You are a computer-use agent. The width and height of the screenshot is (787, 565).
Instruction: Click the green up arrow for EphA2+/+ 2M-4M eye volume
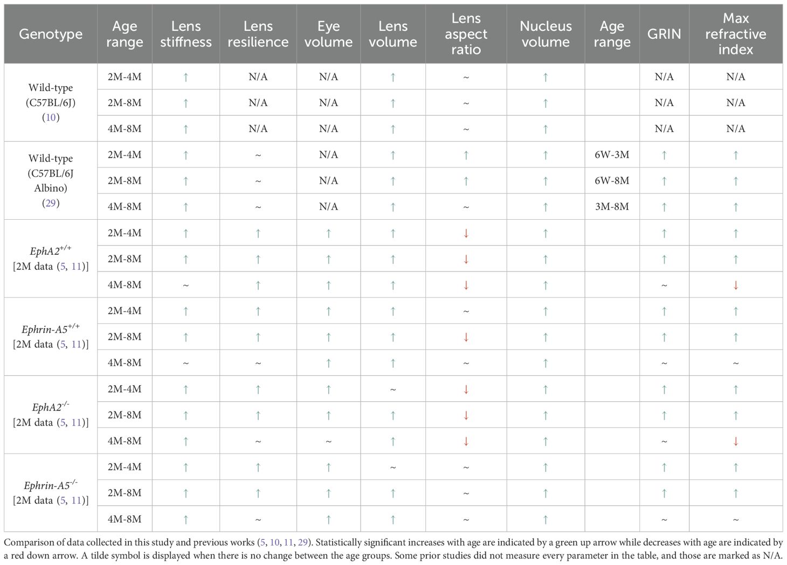pyautogui.click(x=328, y=233)
